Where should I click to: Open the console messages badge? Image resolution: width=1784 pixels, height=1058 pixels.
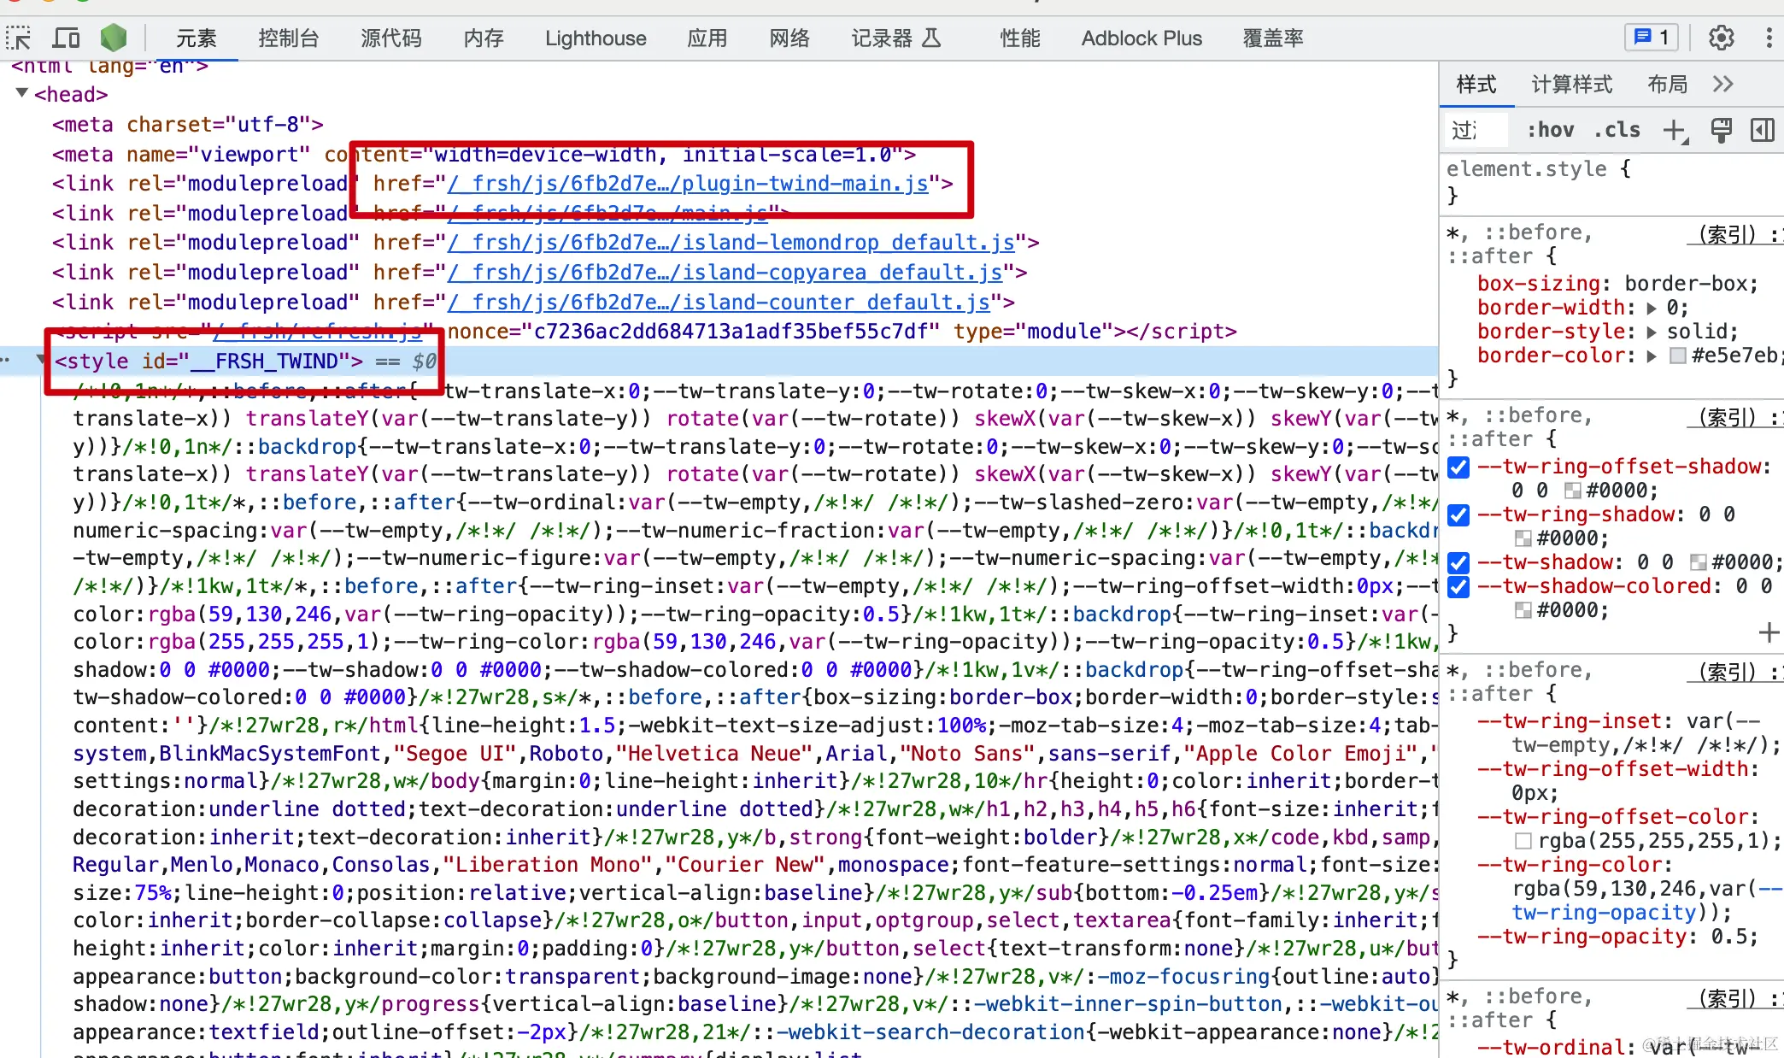(x=1651, y=38)
